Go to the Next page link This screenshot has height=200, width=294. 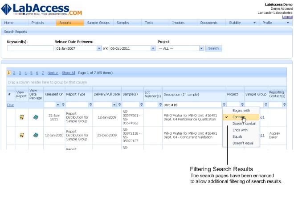[x=53, y=72]
